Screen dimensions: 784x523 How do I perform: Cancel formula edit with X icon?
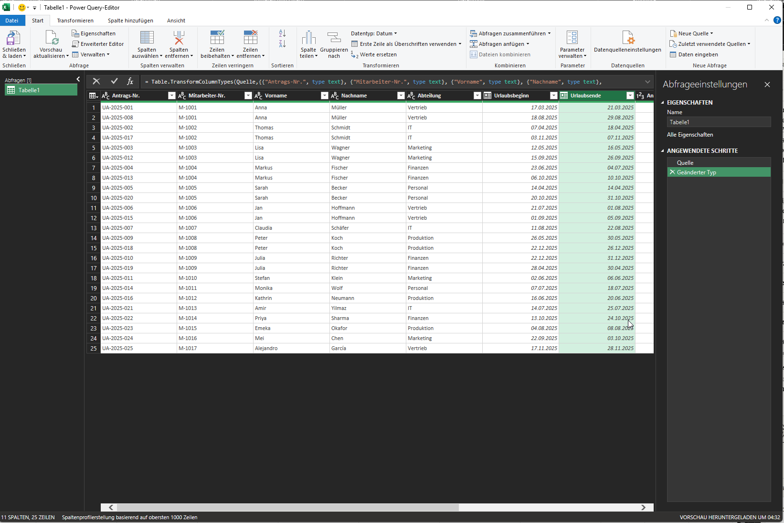click(96, 81)
